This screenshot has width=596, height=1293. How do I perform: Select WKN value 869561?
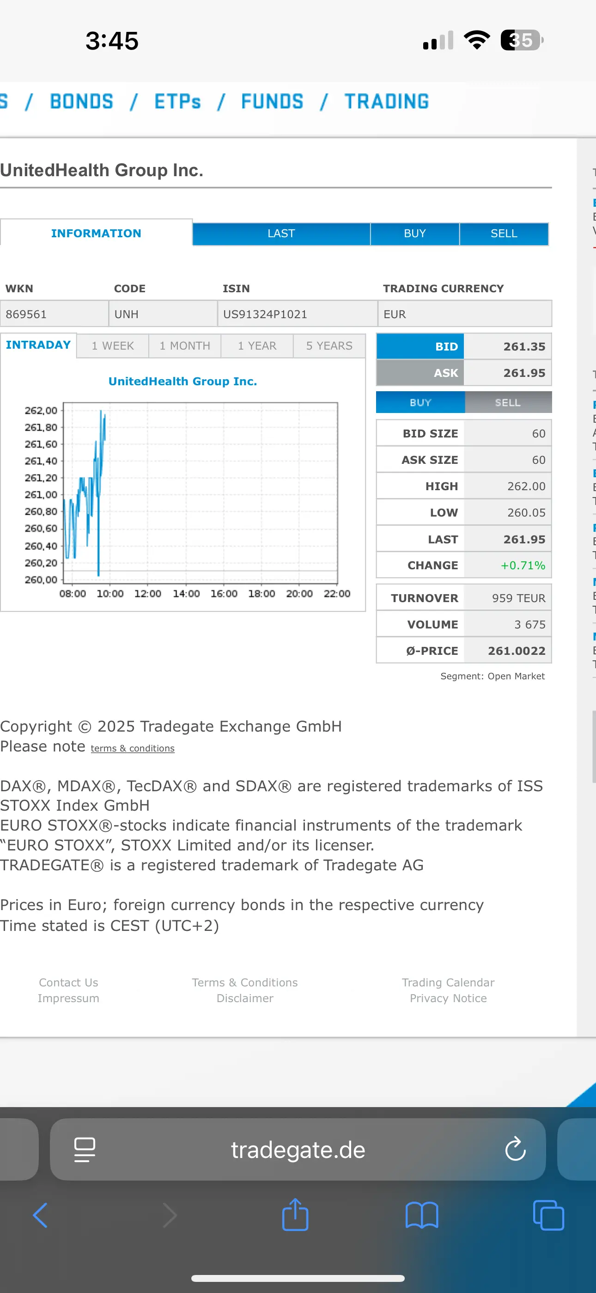[26, 314]
